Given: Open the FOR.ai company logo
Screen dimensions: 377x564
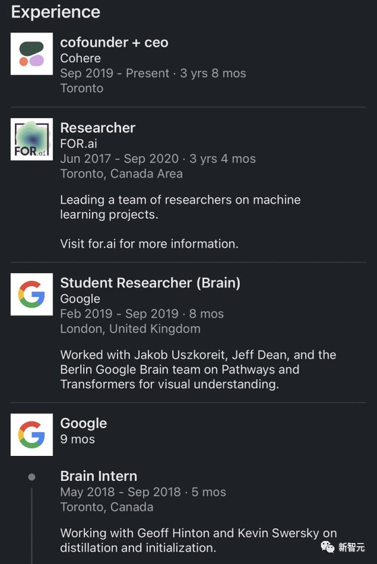Looking at the screenshot, I should (32, 139).
